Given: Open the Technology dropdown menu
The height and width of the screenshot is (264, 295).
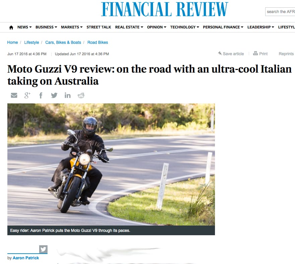Looking at the screenshot, I should 185,27.
